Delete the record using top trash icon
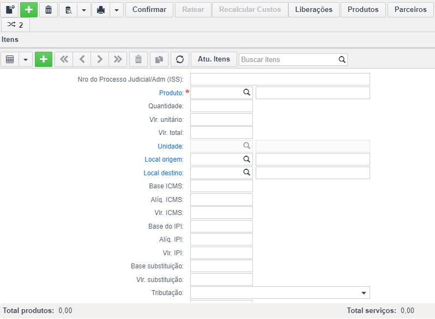The width and height of the screenshot is (435, 319). (x=49, y=10)
